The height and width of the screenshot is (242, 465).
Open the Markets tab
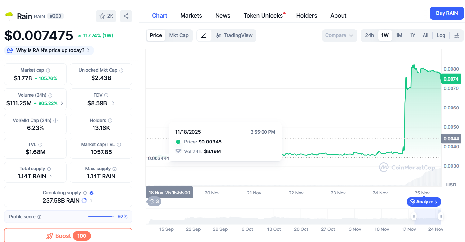tap(191, 16)
